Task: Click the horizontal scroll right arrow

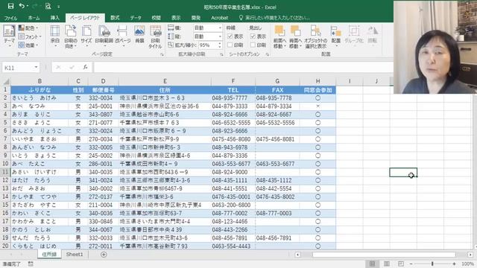Action: [470, 255]
